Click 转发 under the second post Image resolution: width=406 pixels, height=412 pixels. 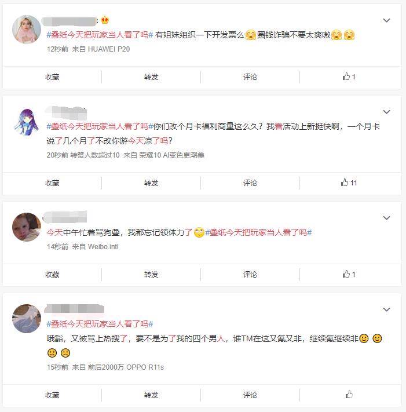[x=151, y=183]
